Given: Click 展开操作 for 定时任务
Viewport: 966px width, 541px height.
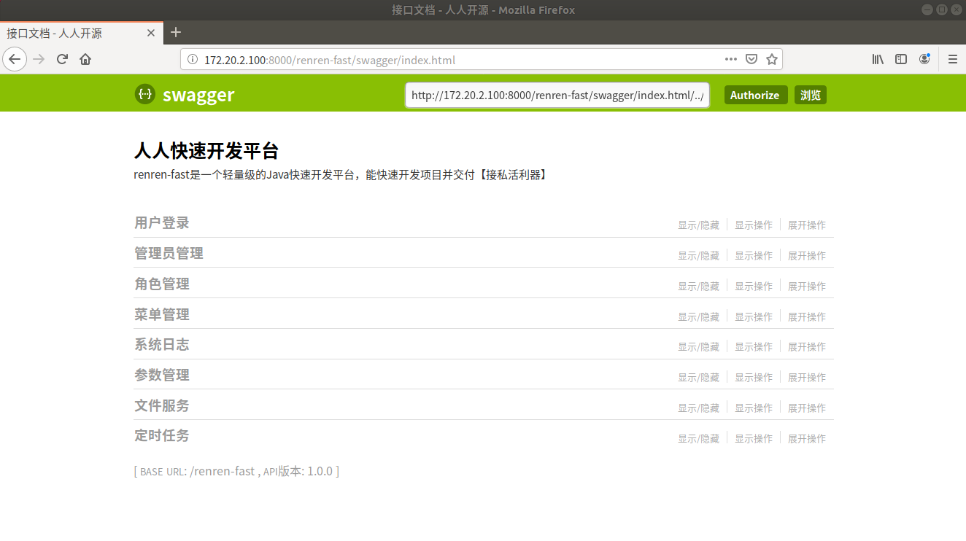Looking at the screenshot, I should coord(807,439).
